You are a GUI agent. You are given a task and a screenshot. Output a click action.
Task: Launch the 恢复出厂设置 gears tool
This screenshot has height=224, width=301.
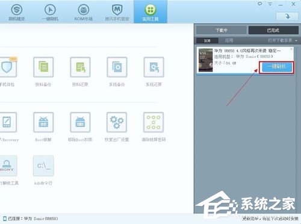tap(117, 122)
